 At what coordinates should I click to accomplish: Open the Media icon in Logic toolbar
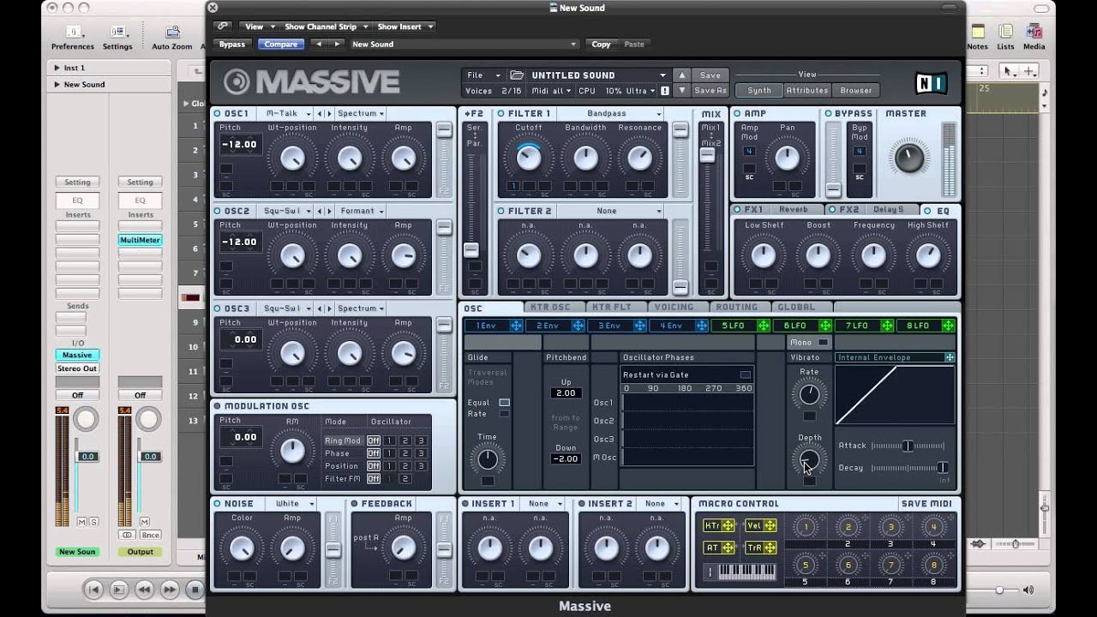1034,32
